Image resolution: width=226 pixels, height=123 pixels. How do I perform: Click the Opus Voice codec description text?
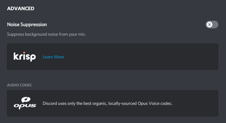pyautogui.click(x=108, y=103)
